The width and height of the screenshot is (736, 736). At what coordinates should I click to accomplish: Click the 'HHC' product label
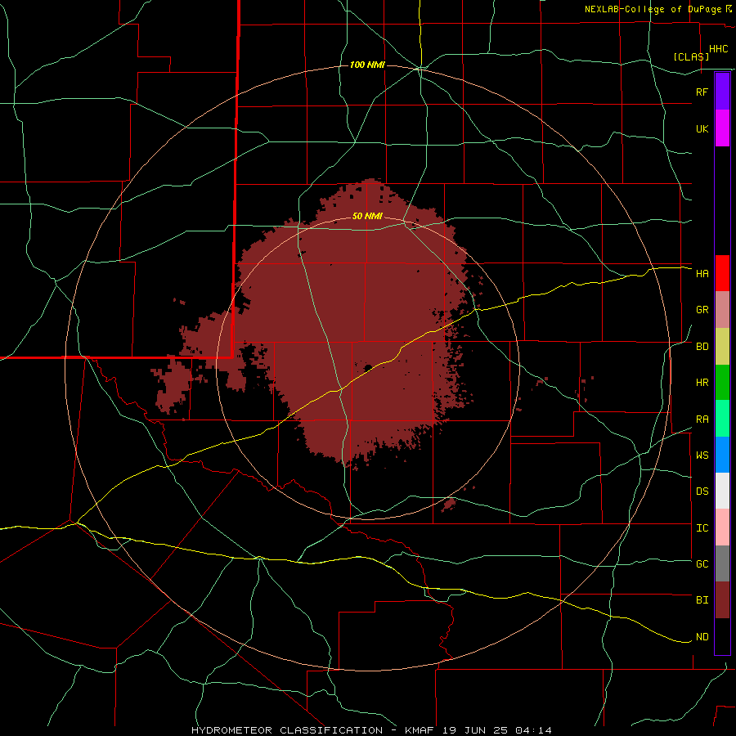tap(718, 49)
